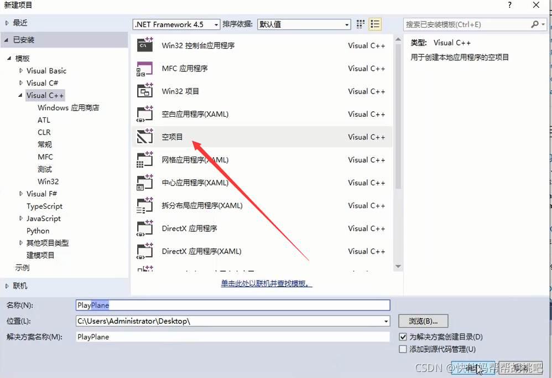Click the 网格应用程序(XAML) template icon

[145, 159]
